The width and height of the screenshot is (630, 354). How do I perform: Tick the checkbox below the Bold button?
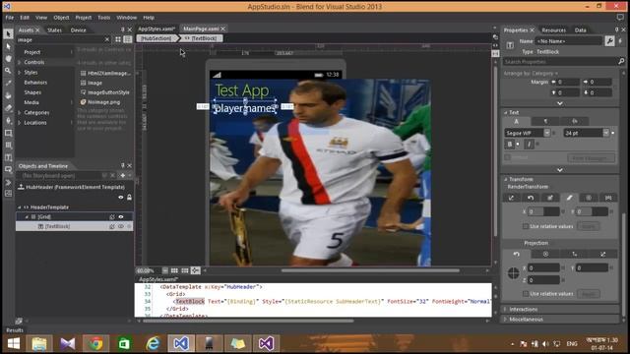(x=508, y=157)
